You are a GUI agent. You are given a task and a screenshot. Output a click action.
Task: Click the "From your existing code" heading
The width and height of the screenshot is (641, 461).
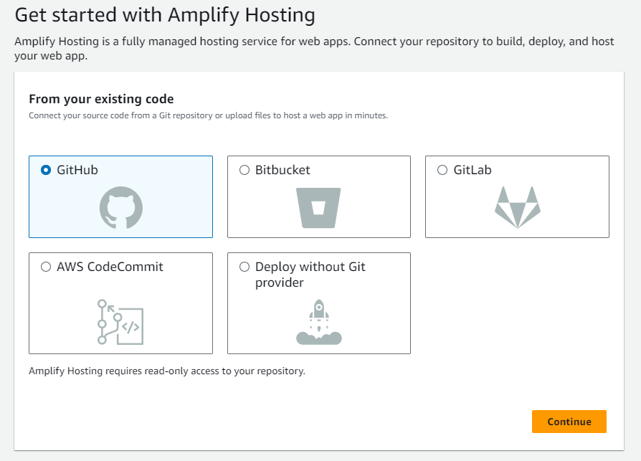(x=101, y=99)
